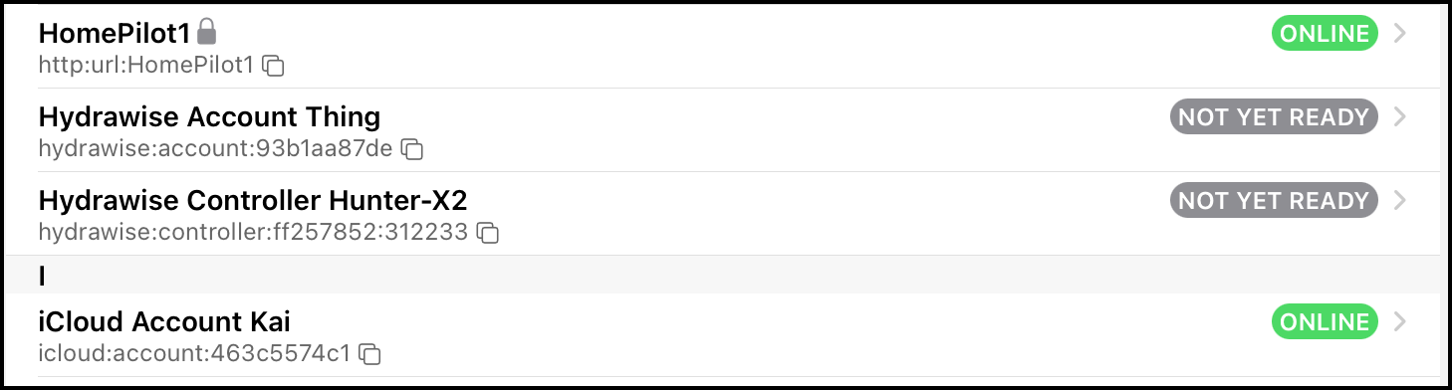
Task: Copy the Hydrawise account UID 93b1aa87de
Action: (412, 149)
